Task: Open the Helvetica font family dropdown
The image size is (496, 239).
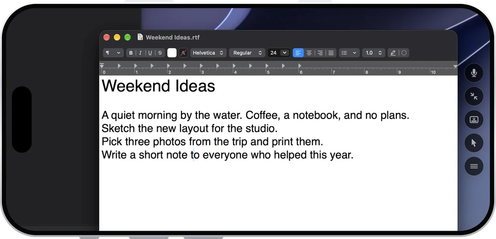Action: coord(208,53)
